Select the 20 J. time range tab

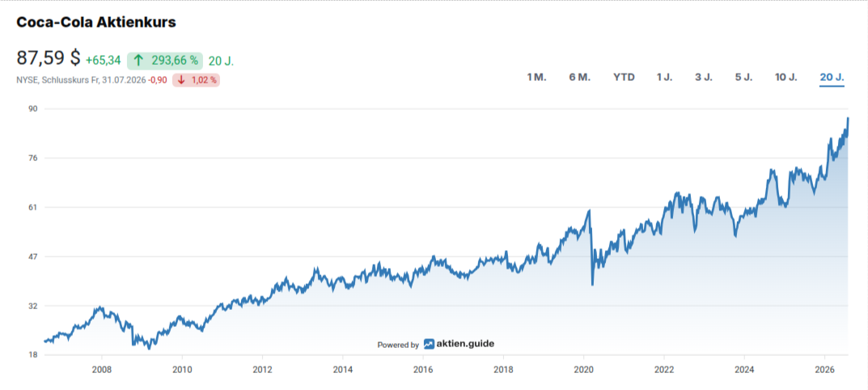pos(832,78)
